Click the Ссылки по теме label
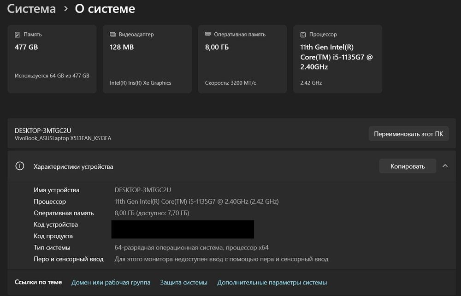This screenshot has height=296, width=461. point(38,282)
